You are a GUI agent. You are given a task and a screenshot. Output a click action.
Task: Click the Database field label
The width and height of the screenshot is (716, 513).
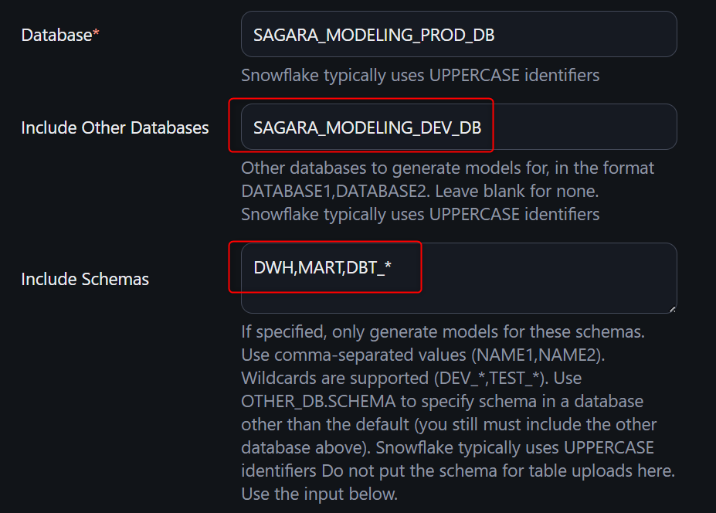pos(56,35)
